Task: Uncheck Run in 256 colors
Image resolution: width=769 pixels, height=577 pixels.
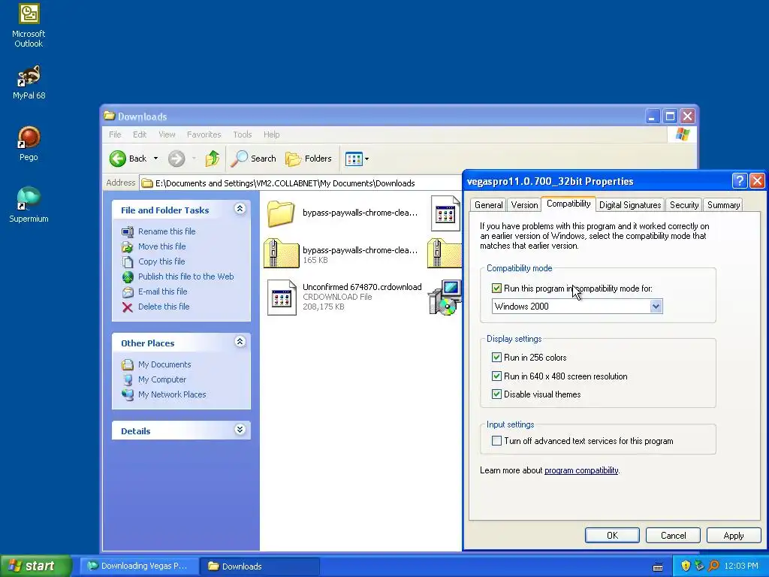Action: (x=497, y=357)
